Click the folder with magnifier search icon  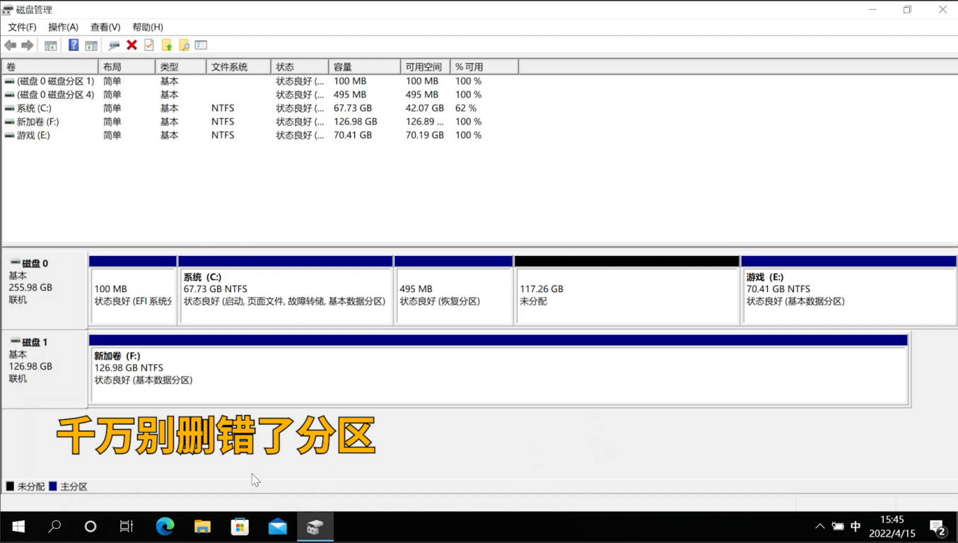(184, 45)
